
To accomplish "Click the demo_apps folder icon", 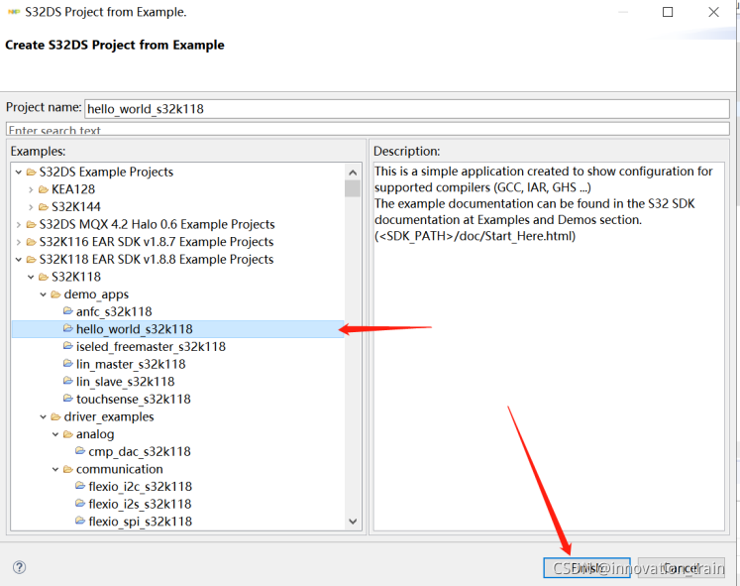I will pos(55,294).
